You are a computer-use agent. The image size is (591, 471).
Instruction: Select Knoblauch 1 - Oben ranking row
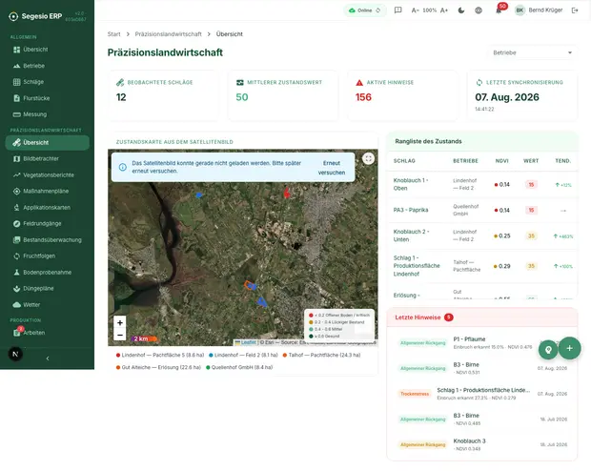coord(482,184)
